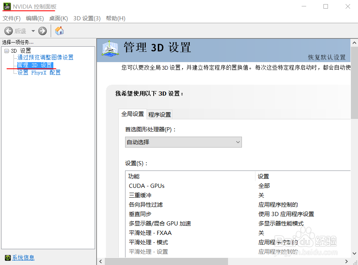Click the vertical scrollbar thumb
358x265 pixels.
pyautogui.click(x=354, y=83)
